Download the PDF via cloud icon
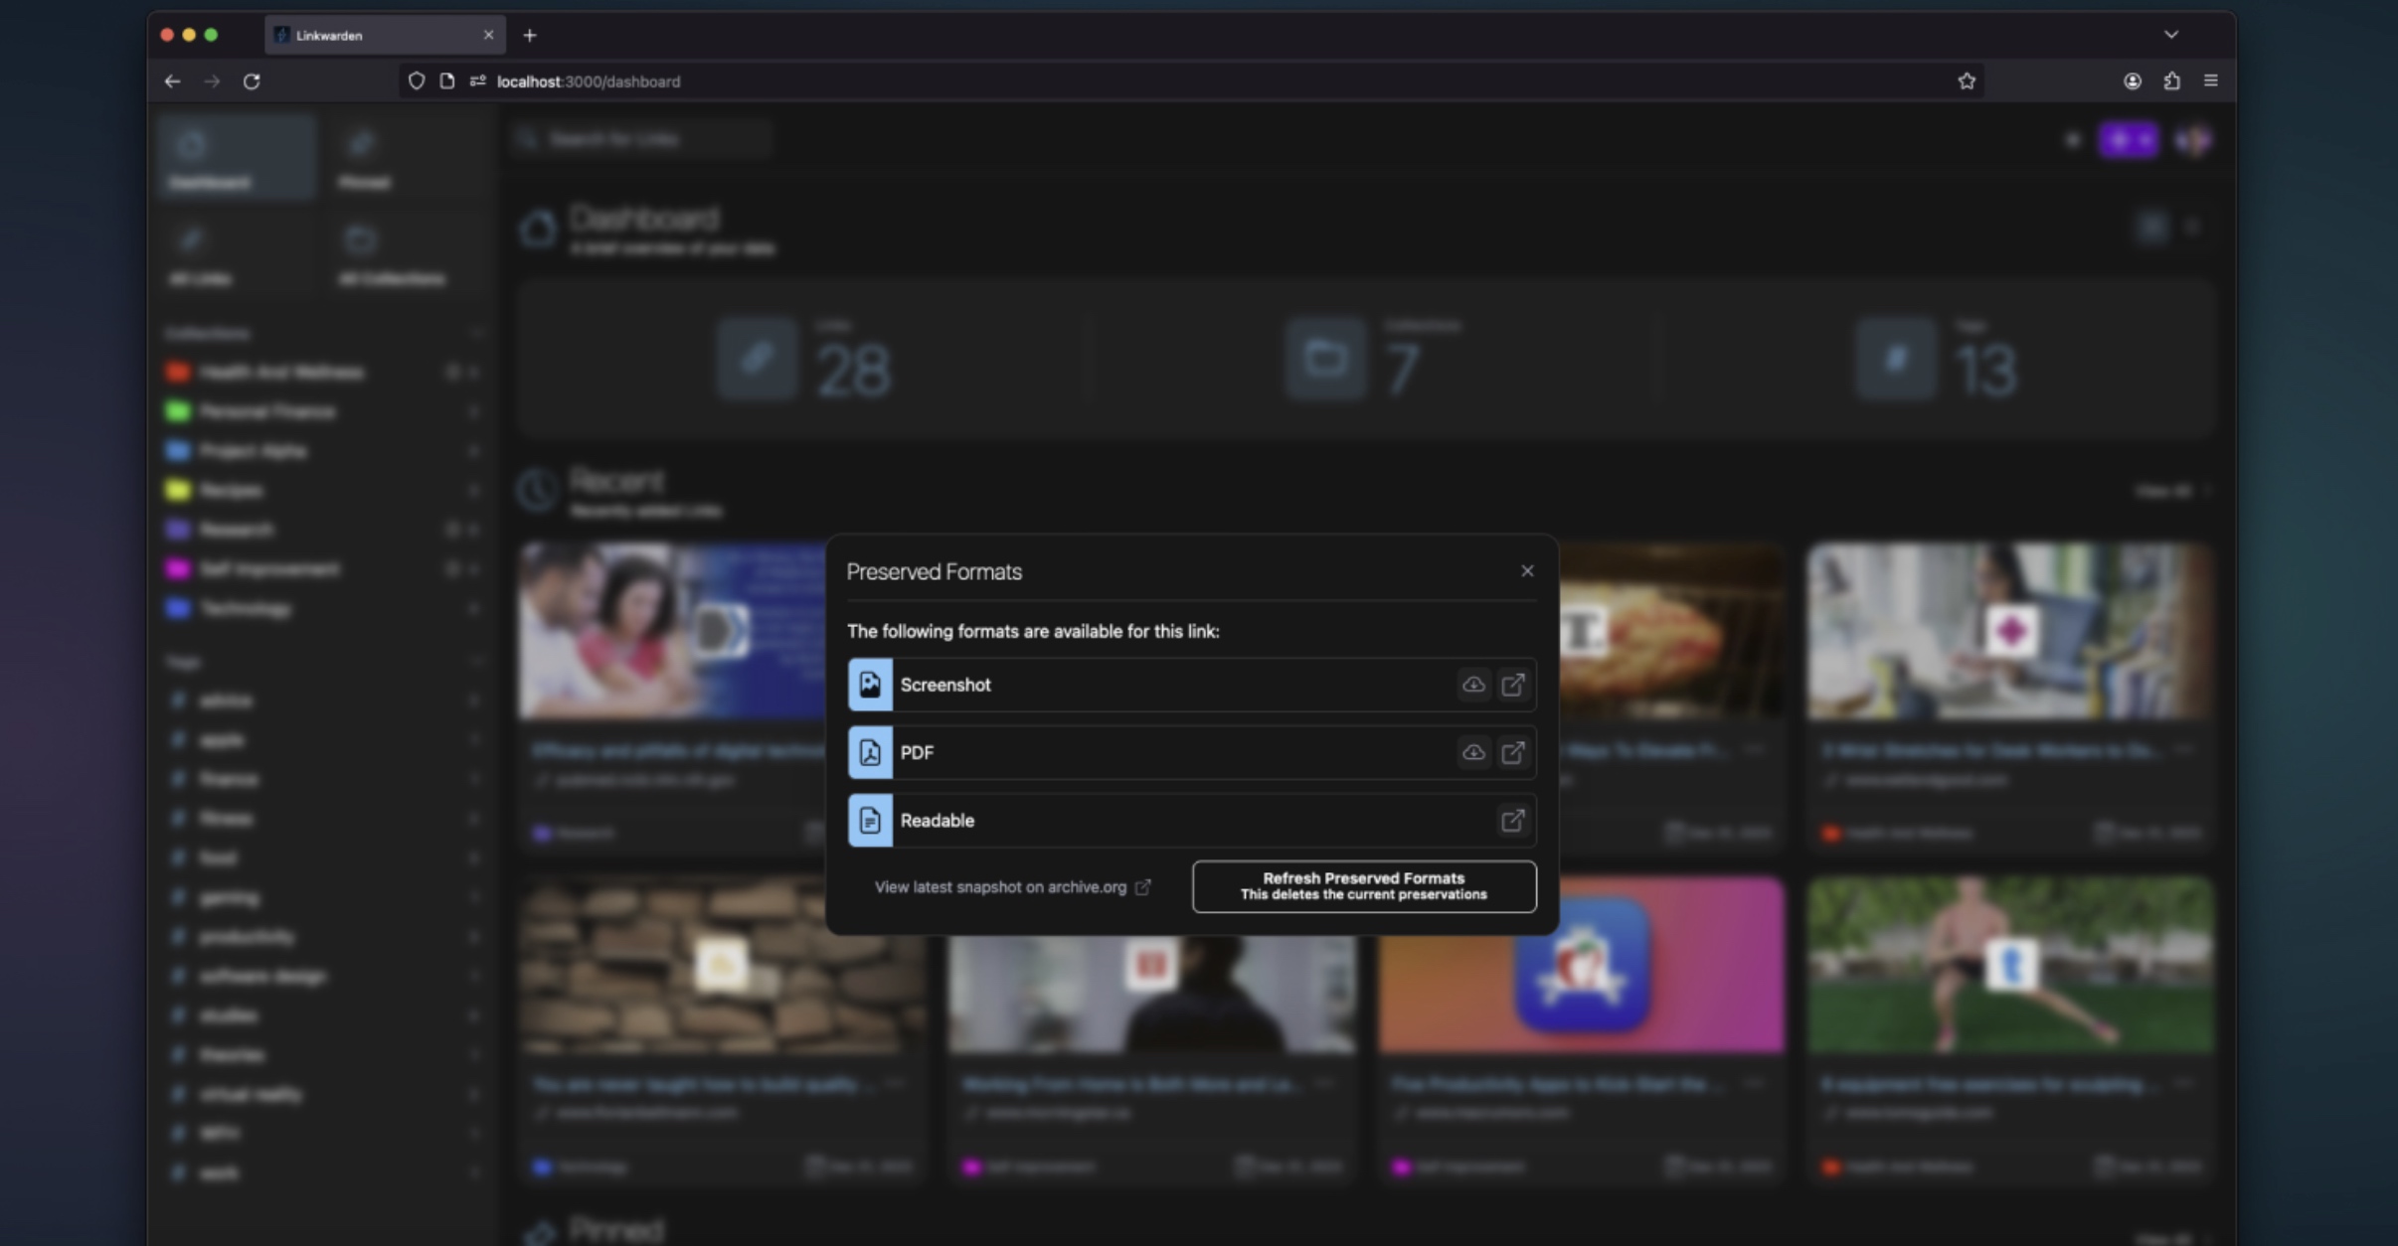 pos(1473,752)
